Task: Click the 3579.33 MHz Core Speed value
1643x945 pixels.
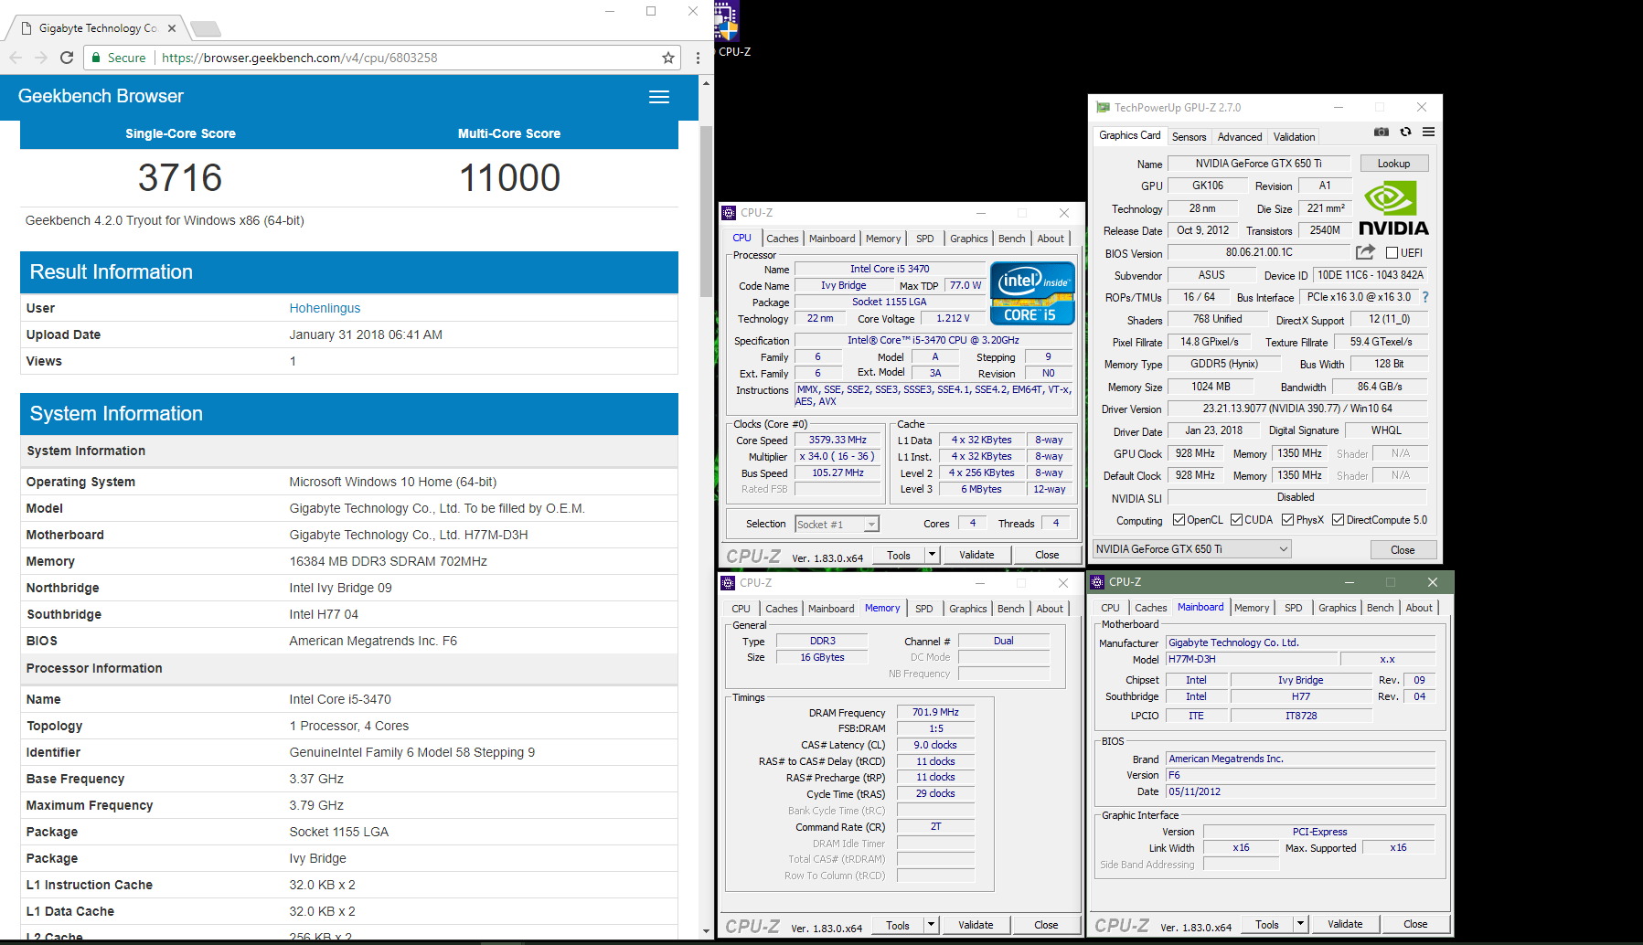Action: pos(838,440)
